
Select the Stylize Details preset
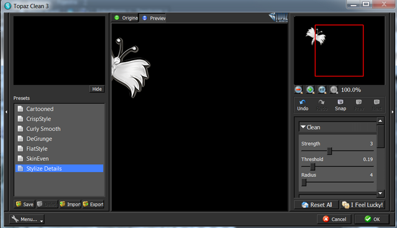[59, 168]
